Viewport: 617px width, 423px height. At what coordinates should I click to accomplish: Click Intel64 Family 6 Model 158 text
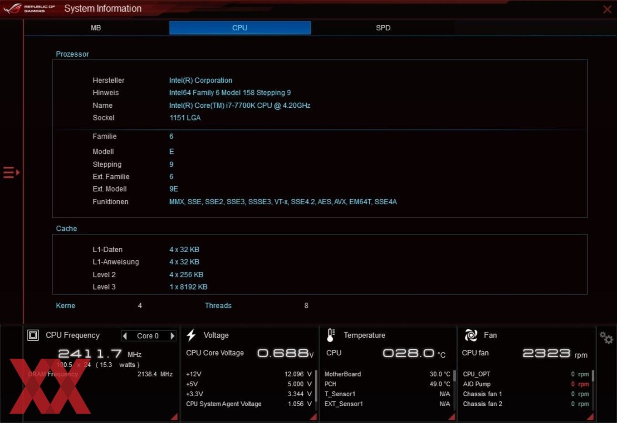pyautogui.click(x=230, y=93)
